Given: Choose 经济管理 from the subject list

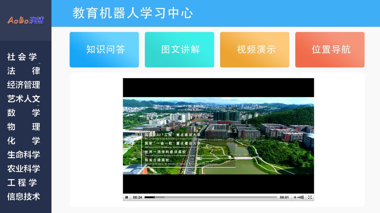Looking at the screenshot, I should [x=24, y=85].
